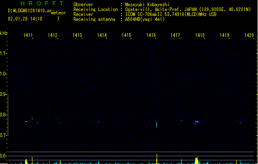258x164 pixels.
Task: Click the 1.1 kHz frequency axis label
Action: pyautogui.click(x=3, y=53)
